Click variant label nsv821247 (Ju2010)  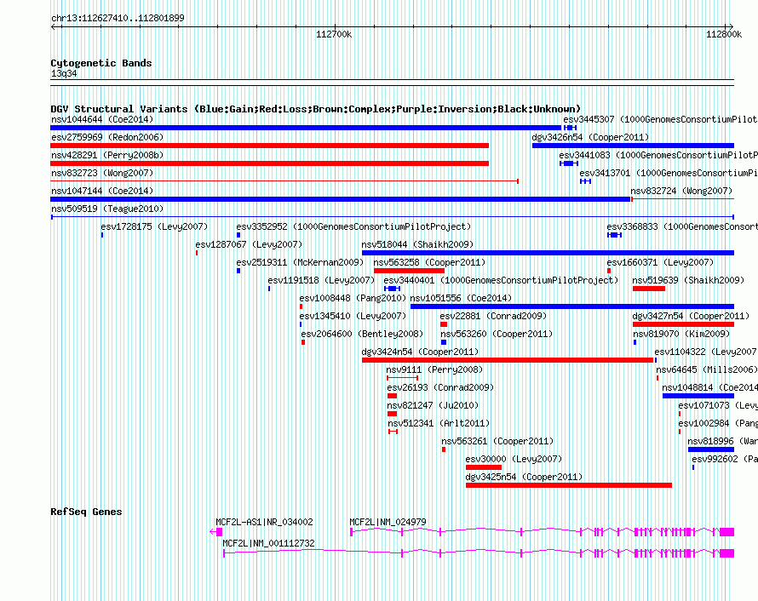(x=433, y=405)
